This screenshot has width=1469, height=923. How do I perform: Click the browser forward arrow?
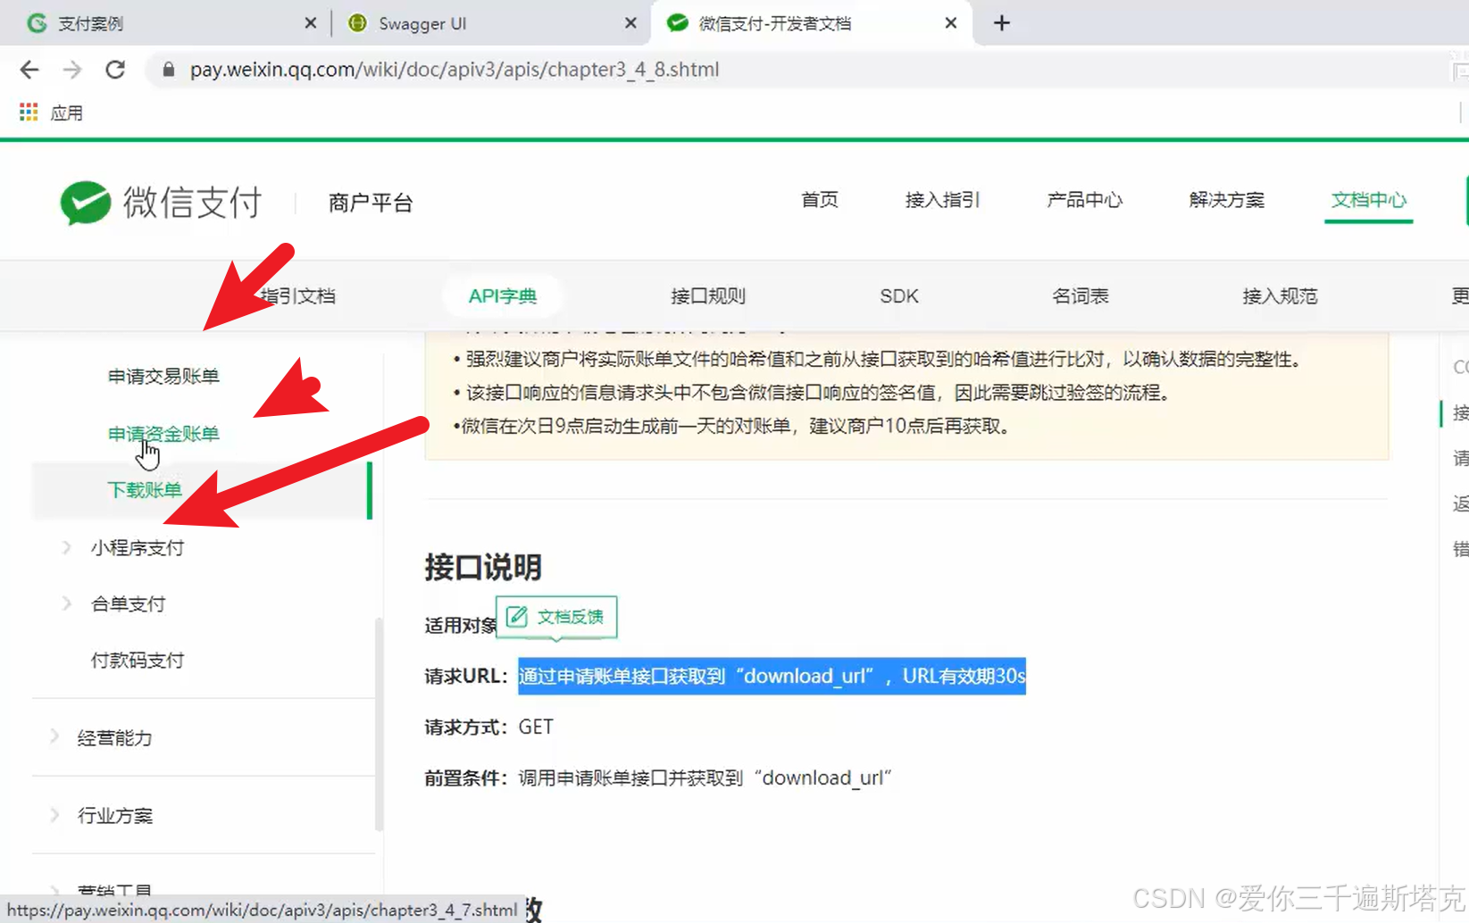[72, 70]
